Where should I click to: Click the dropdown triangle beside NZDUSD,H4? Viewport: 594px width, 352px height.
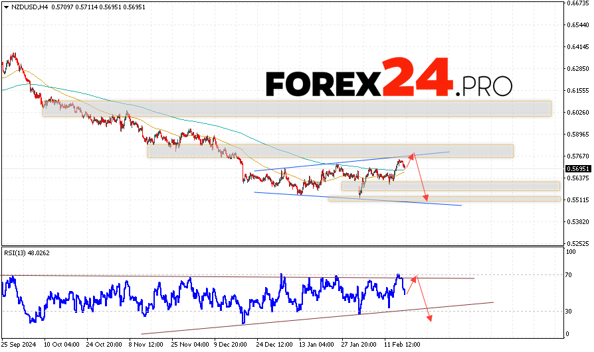tap(5, 6)
